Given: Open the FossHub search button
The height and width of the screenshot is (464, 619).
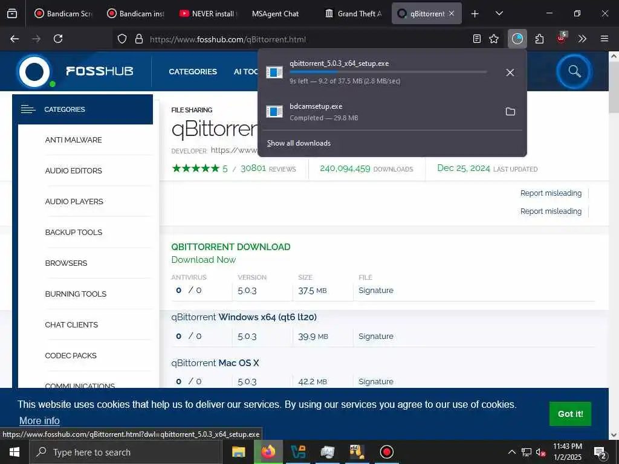Looking at the screenshot, I should 574,71.
